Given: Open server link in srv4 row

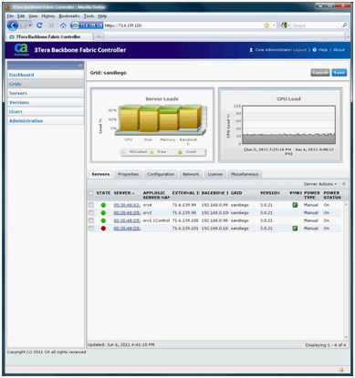Looking at the screenshot, I should (127, 205).
